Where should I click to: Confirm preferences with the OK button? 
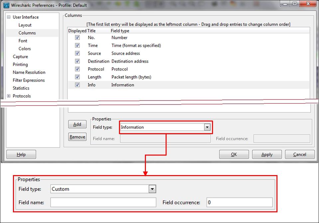tap(234, 154)
